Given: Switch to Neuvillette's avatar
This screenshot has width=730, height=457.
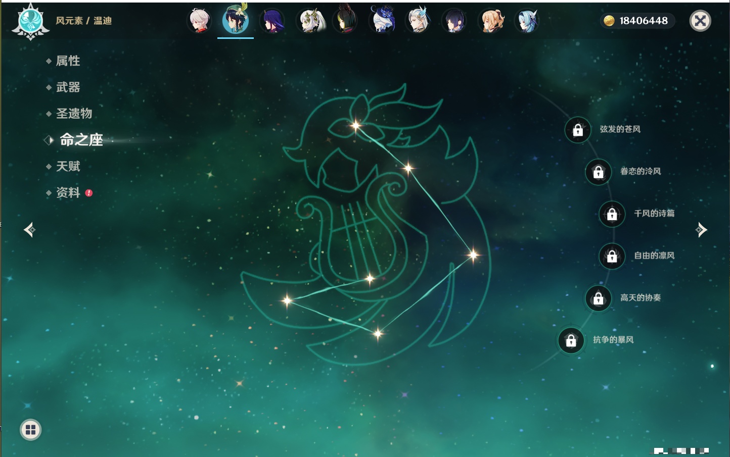Looking at the screenshot, I should pyautogui.click(x=418, y=20).
